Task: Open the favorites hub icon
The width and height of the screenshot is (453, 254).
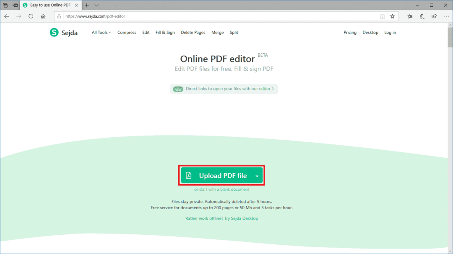Action: 410,16
